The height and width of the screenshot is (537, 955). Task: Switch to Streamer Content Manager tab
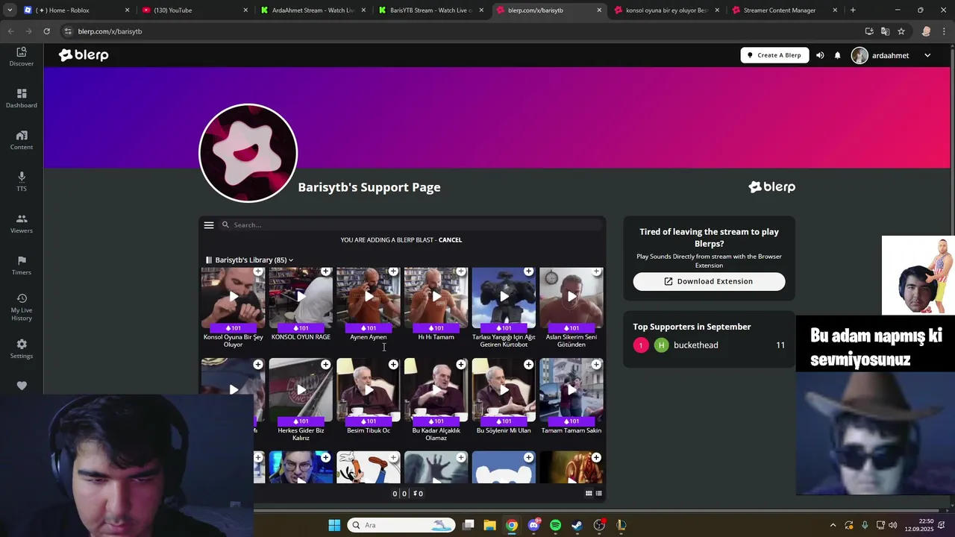tap(785, 10)
